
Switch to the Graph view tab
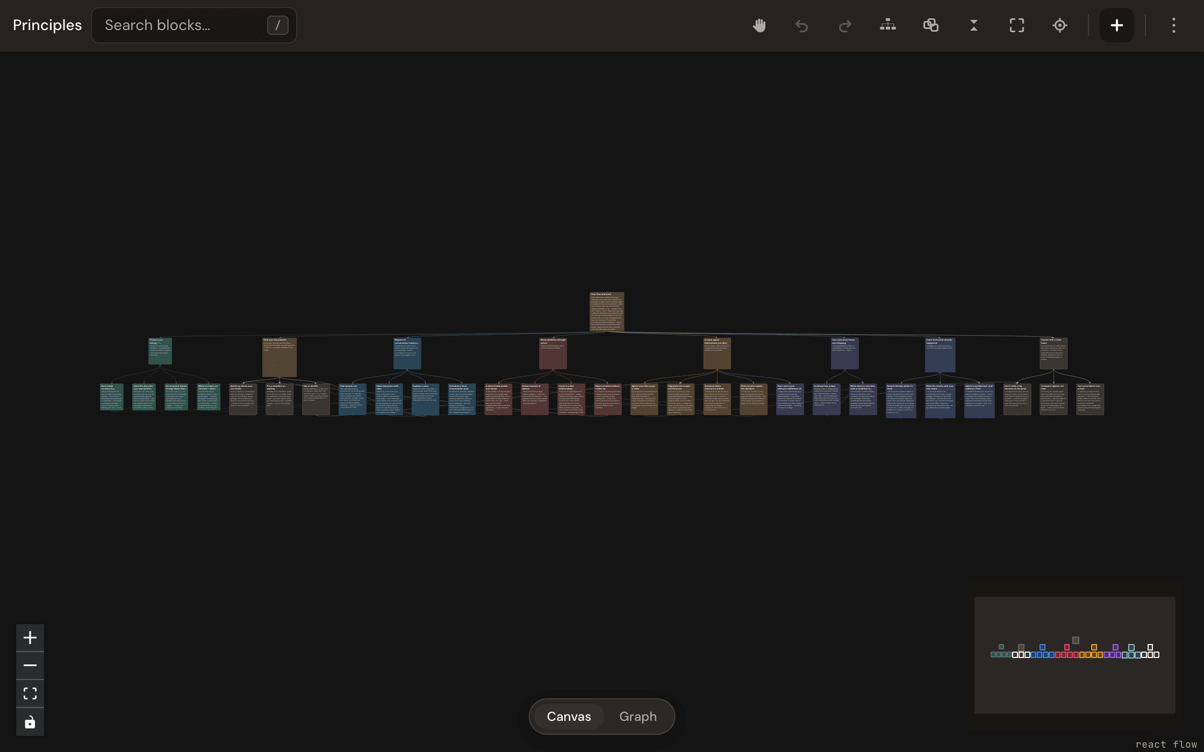pos(638,717)
